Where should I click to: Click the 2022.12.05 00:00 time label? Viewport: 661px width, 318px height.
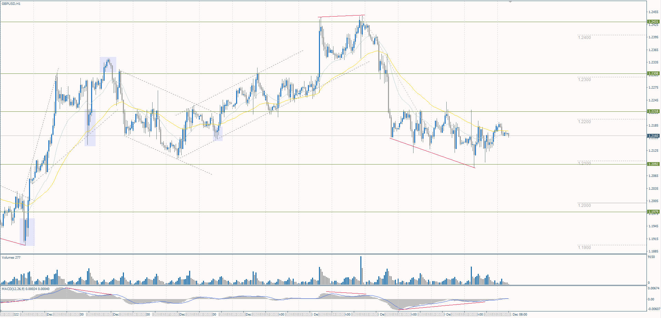[100, 315]
